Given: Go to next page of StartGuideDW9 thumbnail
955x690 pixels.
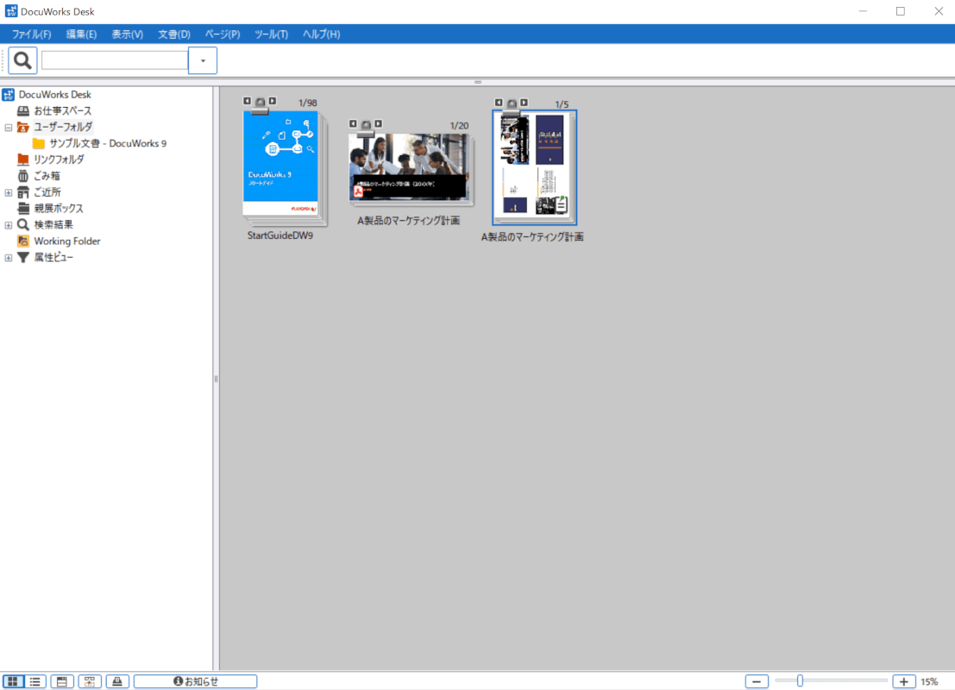Looking at the screenshot, I should coord(273,101).
